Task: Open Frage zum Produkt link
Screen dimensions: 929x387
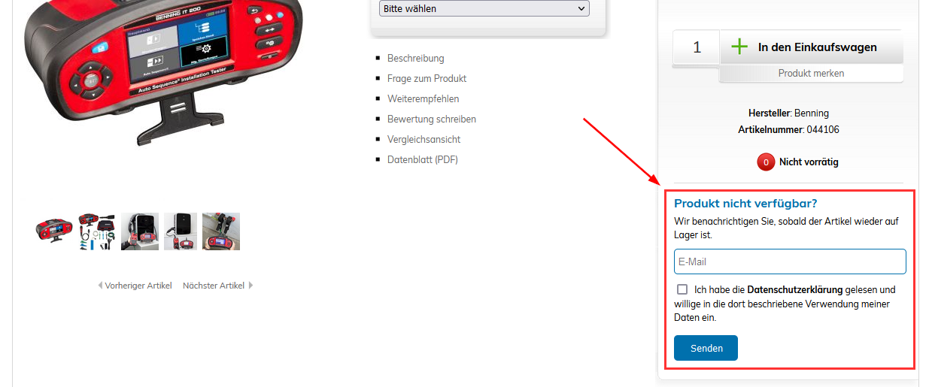Action: [x=427, y=78]
